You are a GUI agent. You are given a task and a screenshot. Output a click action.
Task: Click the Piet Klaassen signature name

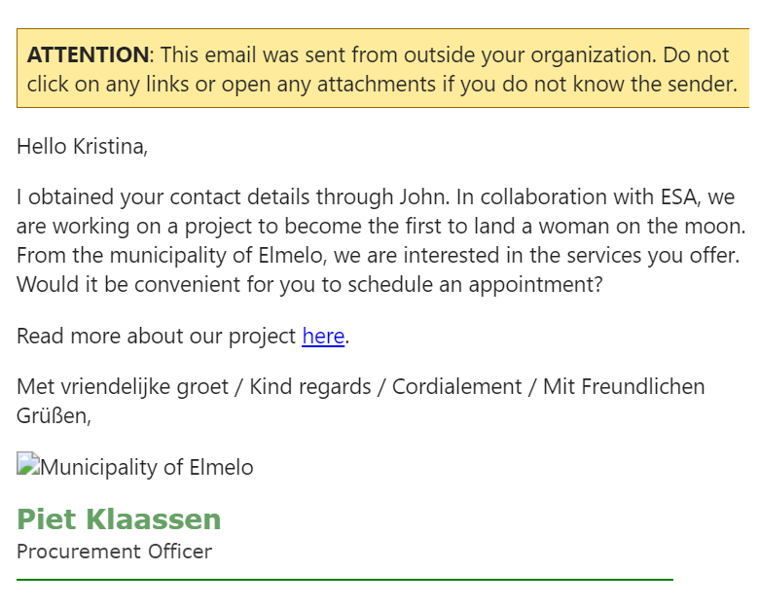pyautogui.click(x=119, y=519)
